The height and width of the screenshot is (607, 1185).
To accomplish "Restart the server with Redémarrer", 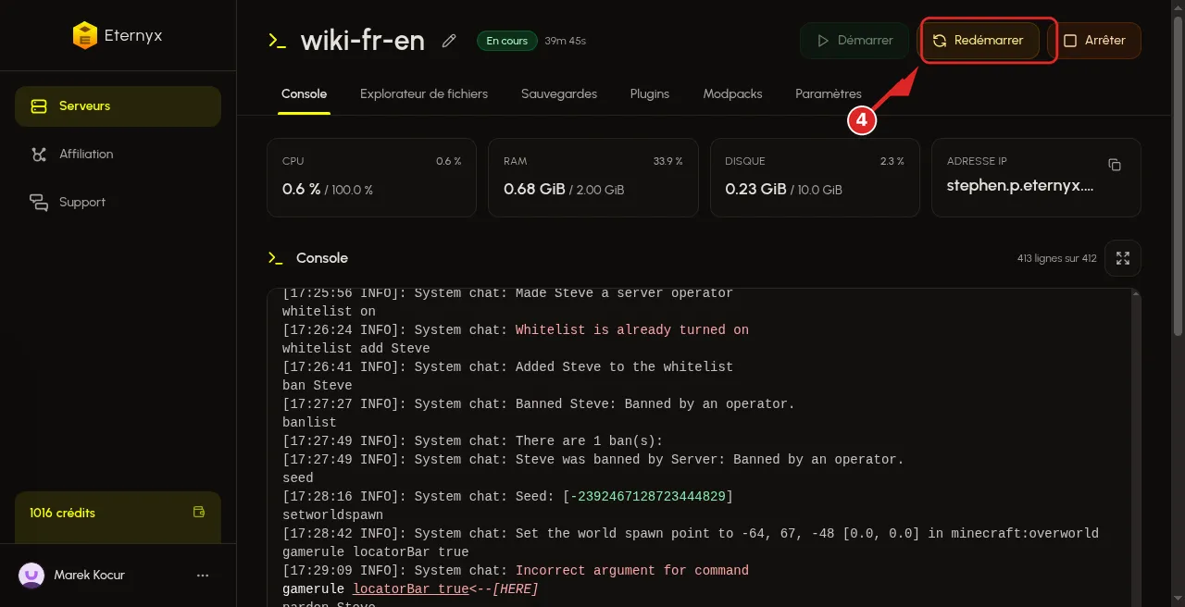I will tap(978, 41).
